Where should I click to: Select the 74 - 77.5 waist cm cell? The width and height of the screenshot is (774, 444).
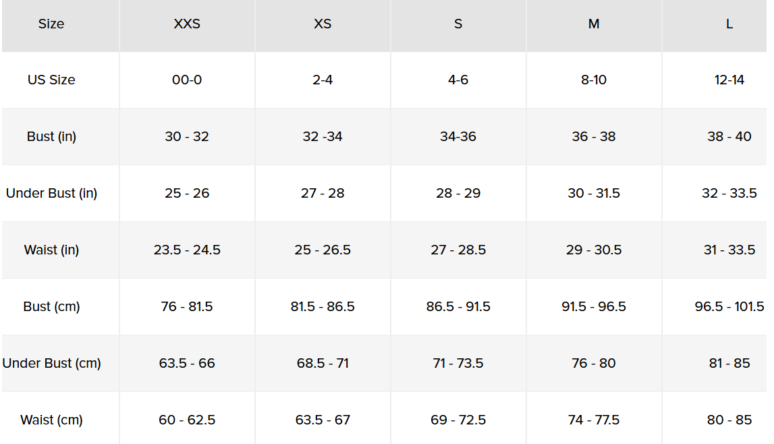pos(594,420)
